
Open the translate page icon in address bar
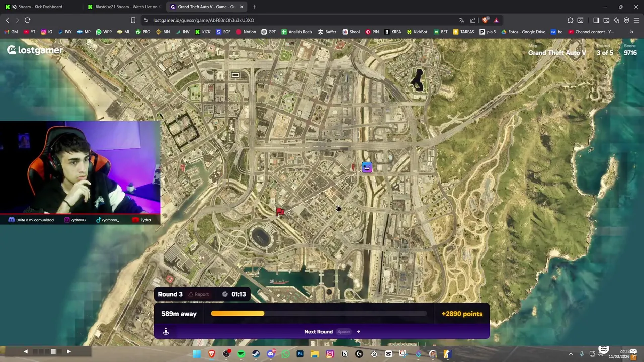click(x=461, y=20)
